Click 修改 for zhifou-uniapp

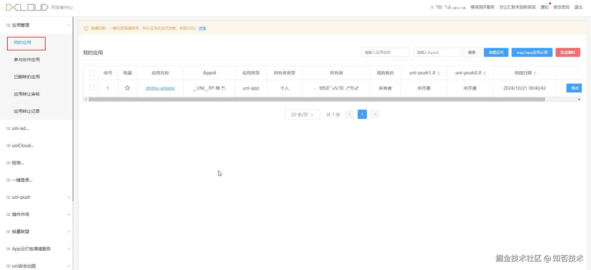tap(574, 88)
